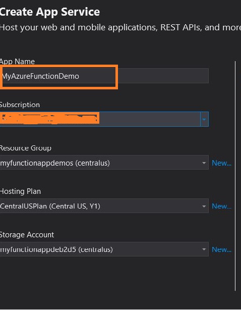Viewport: 241px width, 310px height.
Task: Click the App Name field containing MyAzureFunctionDemo
Action: coord(104,76)
